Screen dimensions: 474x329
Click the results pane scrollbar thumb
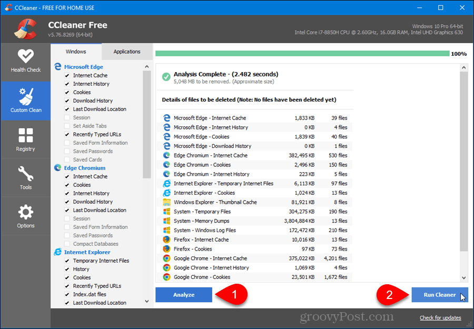pyautogui.click(x=464, y=162)
